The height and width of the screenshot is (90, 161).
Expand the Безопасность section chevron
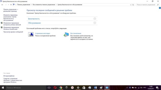coord(95,19)
